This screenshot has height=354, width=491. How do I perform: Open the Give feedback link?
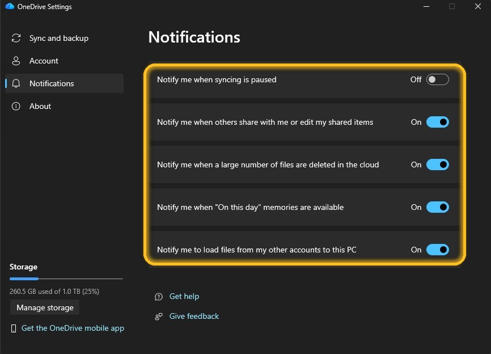pyautogui.click(x=194, y=316)
